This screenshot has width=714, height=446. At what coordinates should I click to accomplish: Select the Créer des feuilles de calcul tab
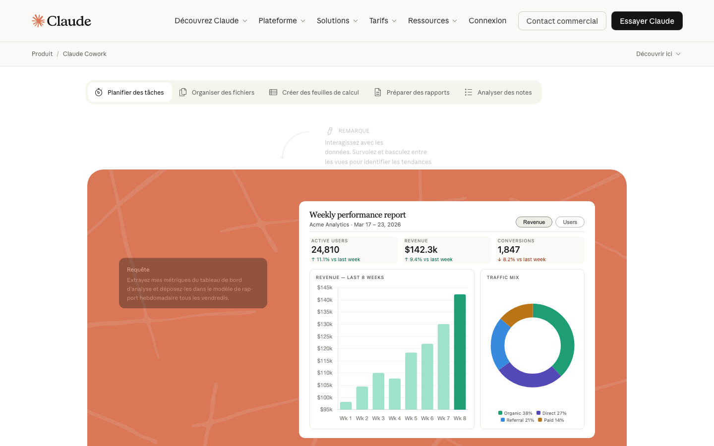point(314,92)
